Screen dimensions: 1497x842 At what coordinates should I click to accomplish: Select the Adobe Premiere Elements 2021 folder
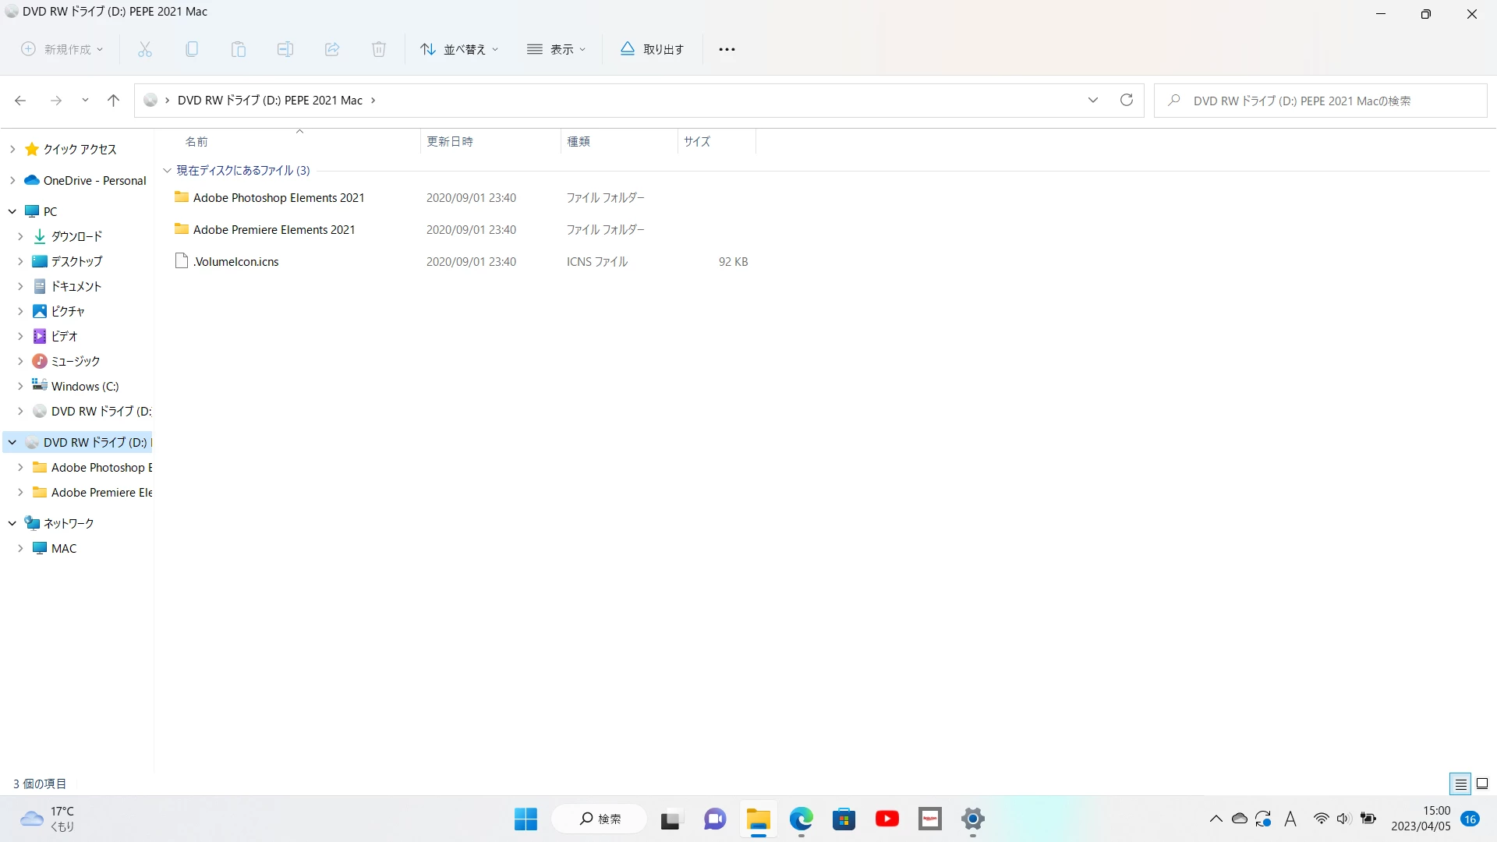tap(274, 229)
